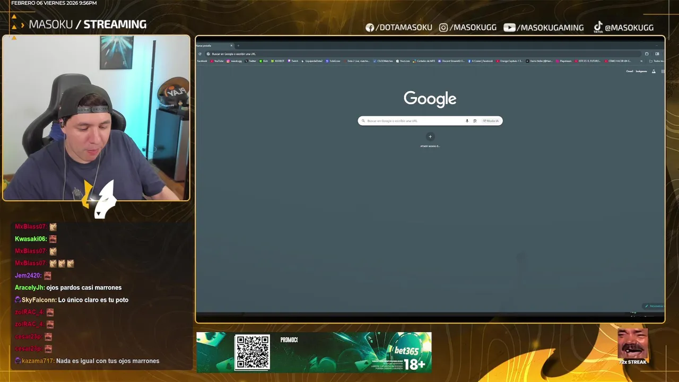This screenshot has height=382, width=679.
Task: Reload the page with the refresh icon
Action: (x=200, y=54)
